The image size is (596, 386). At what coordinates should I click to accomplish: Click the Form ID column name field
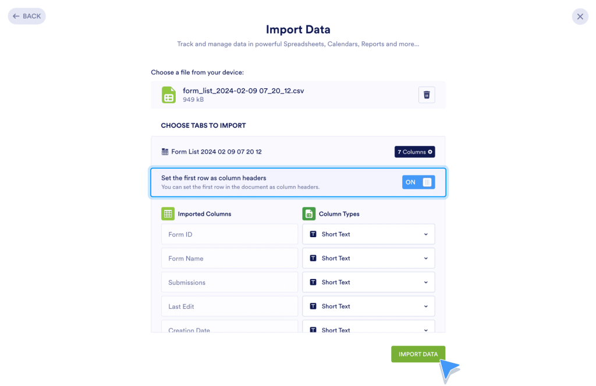click(229, 234)
